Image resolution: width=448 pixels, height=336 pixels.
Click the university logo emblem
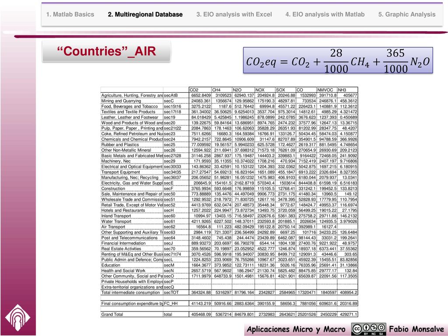point(17,318)
